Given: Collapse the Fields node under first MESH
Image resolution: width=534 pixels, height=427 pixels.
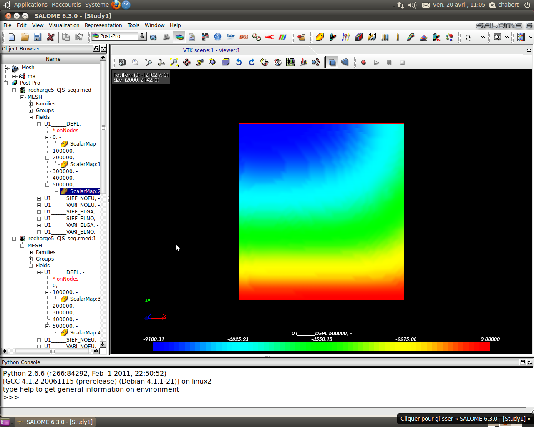Looking at the screenshot, I should [x=31, y=117].
